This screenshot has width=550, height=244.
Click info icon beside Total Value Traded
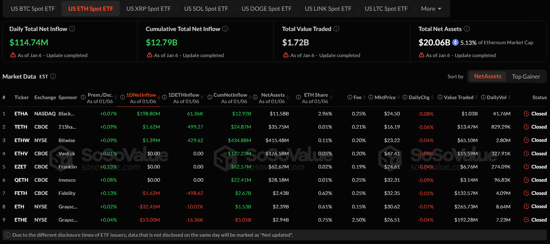(x=337, y=29)
